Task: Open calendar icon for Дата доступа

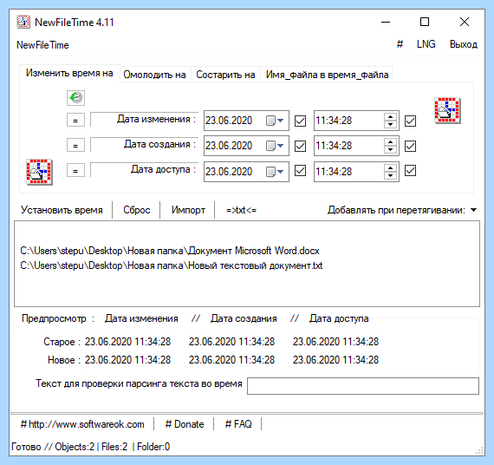Action: tap(270, 172)
